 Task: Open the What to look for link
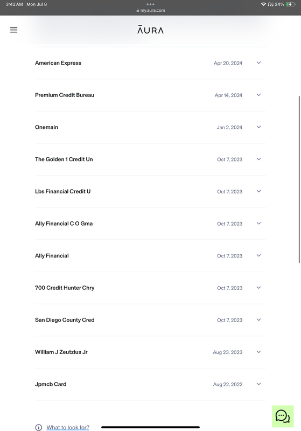68,427
